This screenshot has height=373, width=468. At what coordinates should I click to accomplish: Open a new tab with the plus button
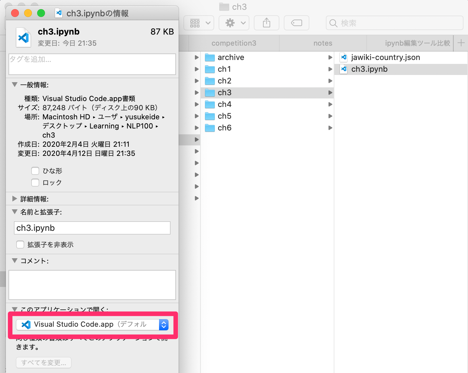click(461, 43)
